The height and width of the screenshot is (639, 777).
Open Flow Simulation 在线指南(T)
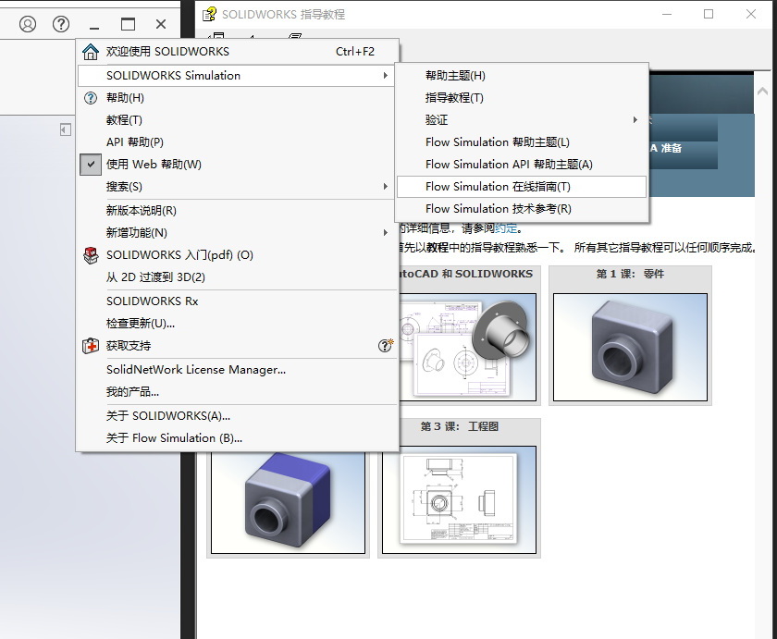[x=522, y=187]
